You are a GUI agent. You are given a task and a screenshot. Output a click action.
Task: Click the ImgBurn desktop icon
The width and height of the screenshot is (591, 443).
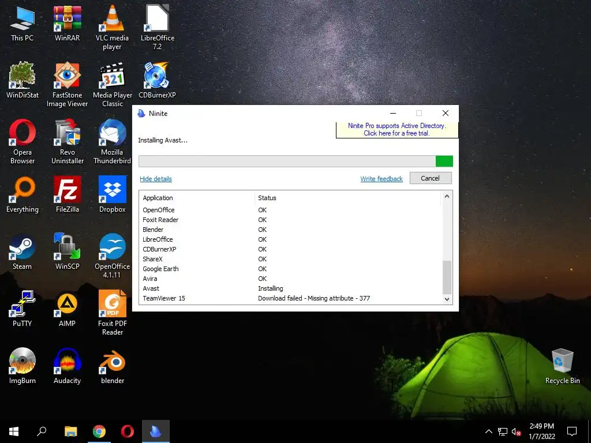(23, 366)
